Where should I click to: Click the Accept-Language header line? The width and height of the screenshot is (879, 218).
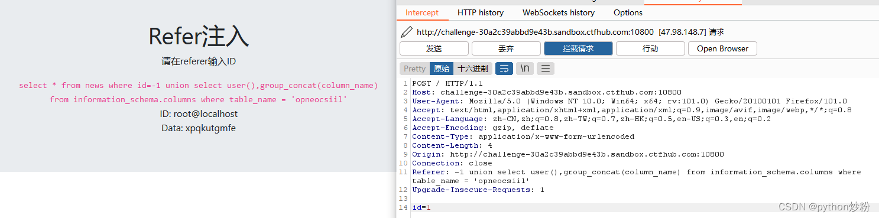click(591, 119)
